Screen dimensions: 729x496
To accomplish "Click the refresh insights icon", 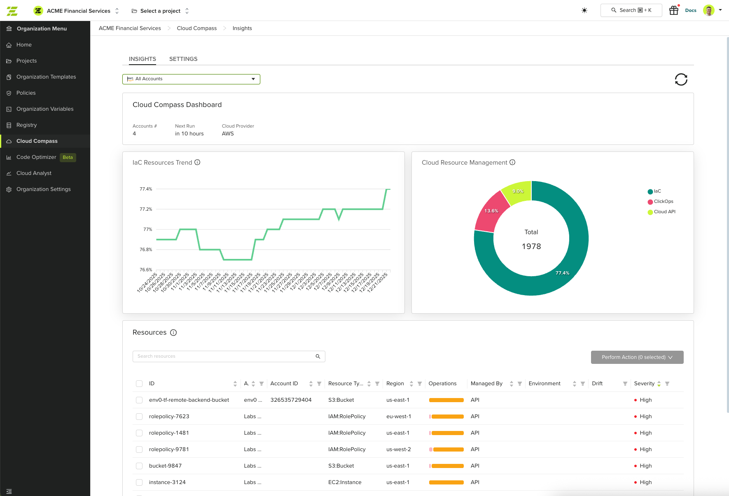I will (681, 79).
